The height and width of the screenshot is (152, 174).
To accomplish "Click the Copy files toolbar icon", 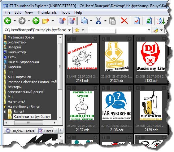I will (x=84, y=21).
